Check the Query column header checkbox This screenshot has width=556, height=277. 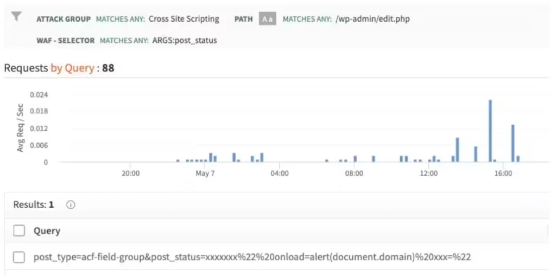coord(19,231)
